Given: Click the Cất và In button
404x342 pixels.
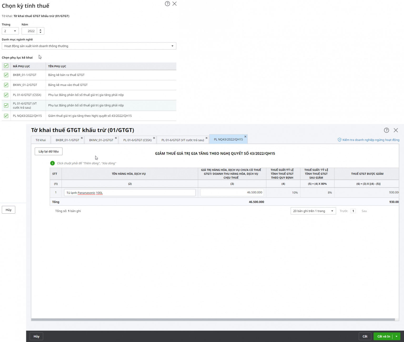Looking at the screenshot, I should point(383,336).
